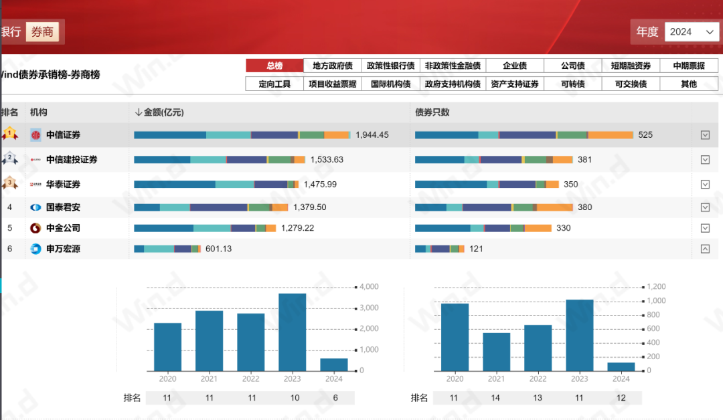This screenshot has height=420, width=723.
Task: Click the 2020 bar in amount chart
Action: (x=167, y=347)
